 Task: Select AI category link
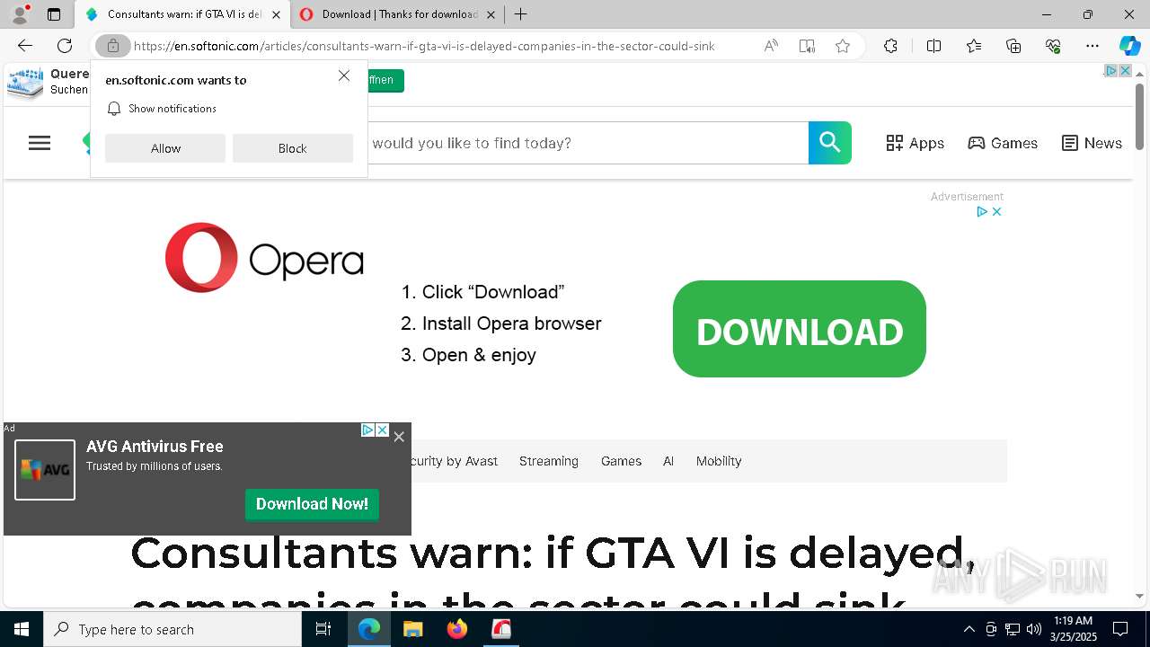668,461
